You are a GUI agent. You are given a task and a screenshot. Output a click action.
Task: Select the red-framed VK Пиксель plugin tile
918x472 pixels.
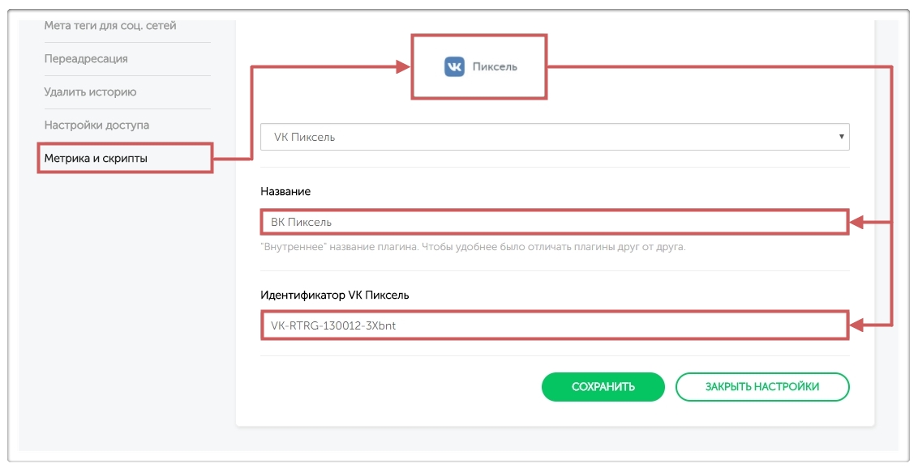click(x=479, y=66)
